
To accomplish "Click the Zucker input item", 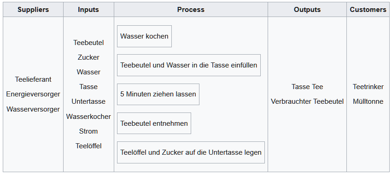I will tap(88, 57).
